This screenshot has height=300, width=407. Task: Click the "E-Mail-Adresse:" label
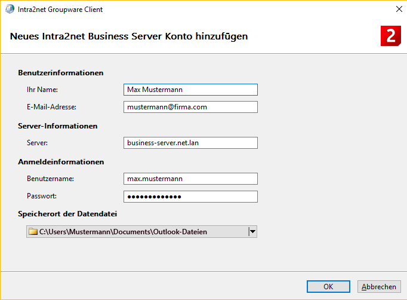(x=52, y=107)
